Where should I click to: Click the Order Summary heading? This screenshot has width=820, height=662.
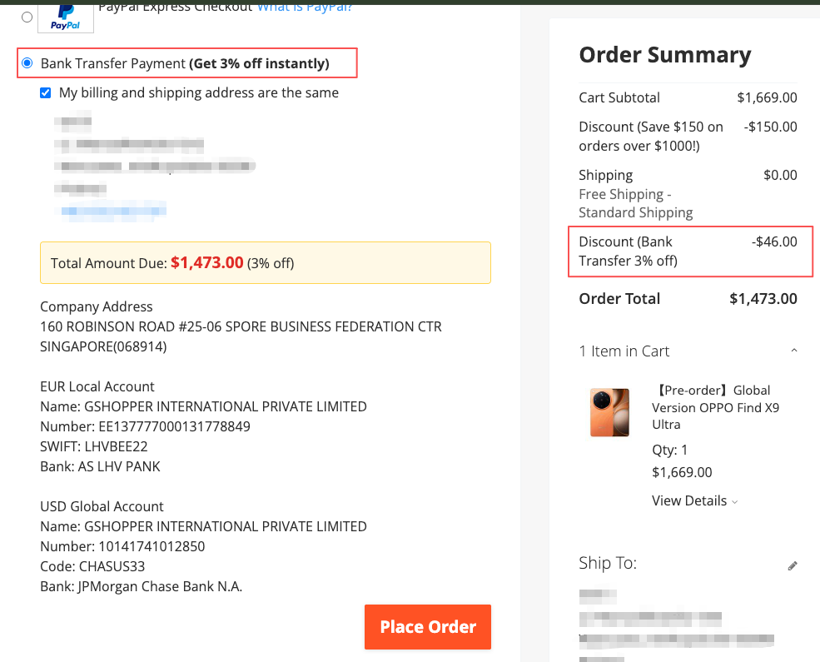(664, 54)
